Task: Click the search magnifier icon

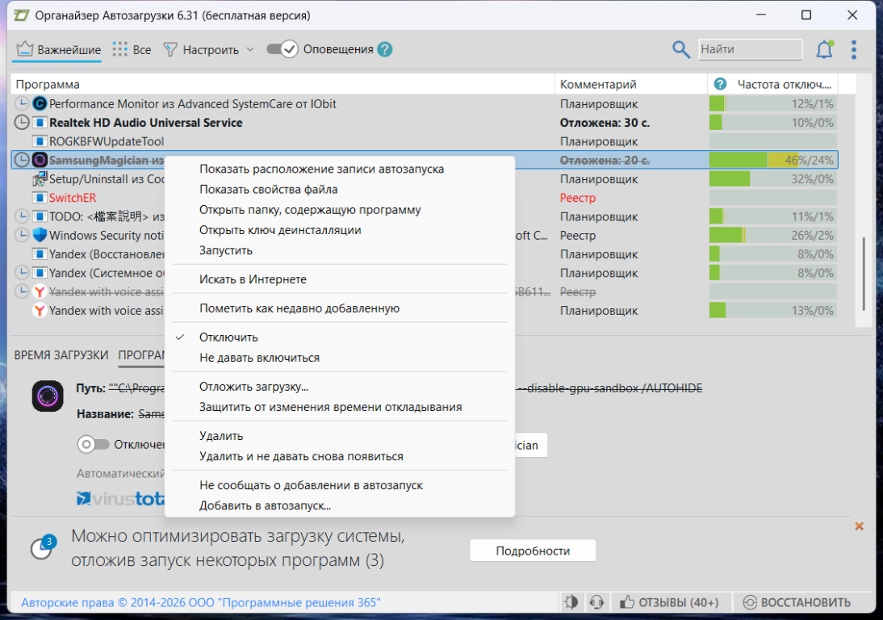Action: pos(681,49)
